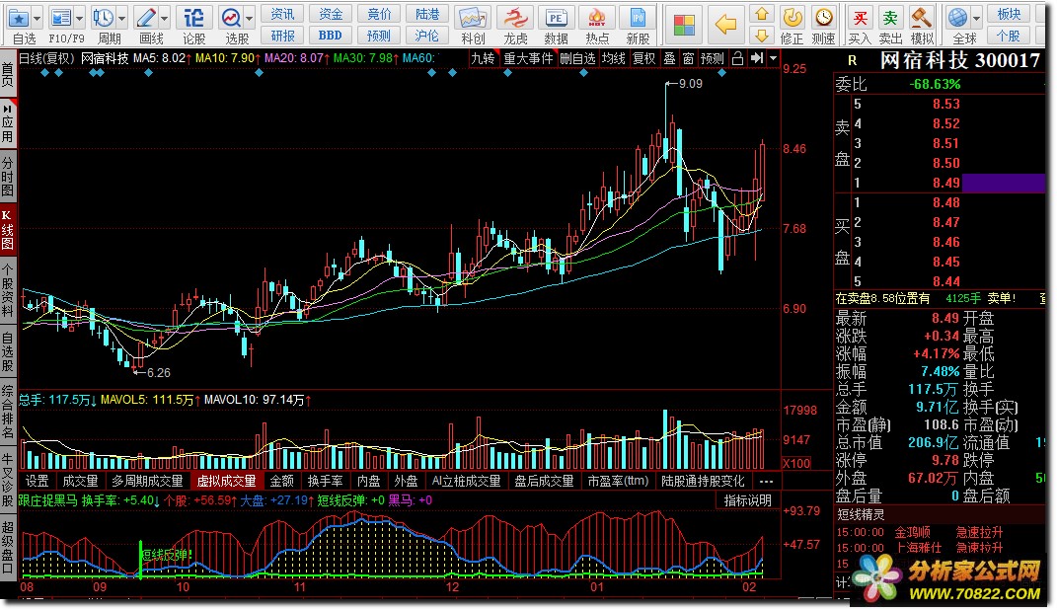Click the 板块 sector button
This screenshot has height=610, width=1057.
pos(1009,14)
